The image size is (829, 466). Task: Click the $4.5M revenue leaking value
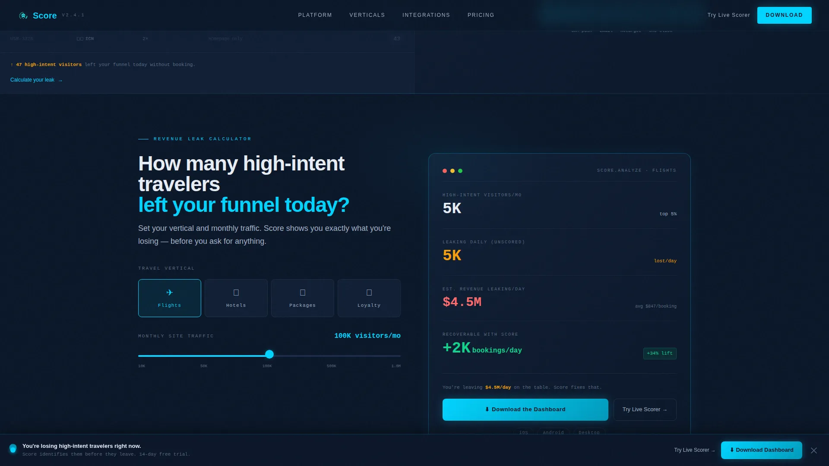462,302
